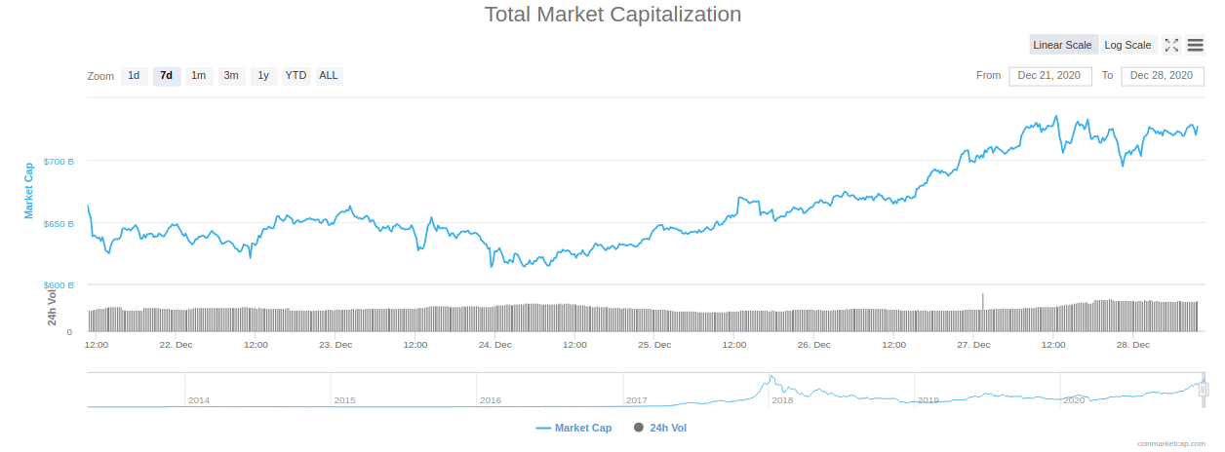The image size is (1225, 452).
Task: Open the chart hamburger menu
Action: click(x=1195, y=45)
